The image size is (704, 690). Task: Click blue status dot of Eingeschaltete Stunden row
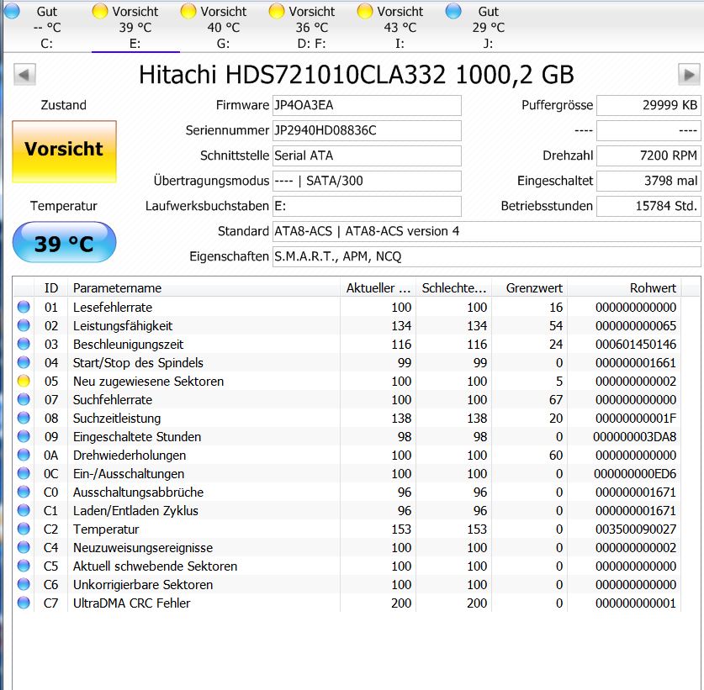point(24,436)
